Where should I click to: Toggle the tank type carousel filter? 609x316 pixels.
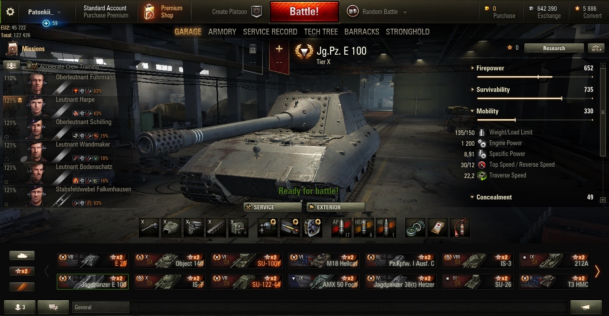[22, 255]
